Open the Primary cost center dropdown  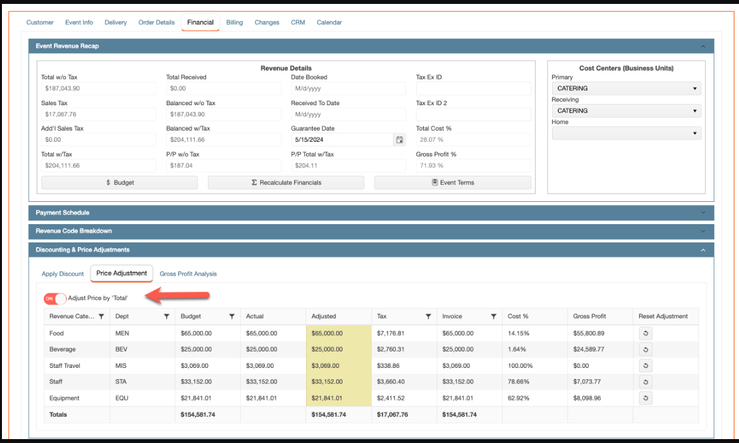pos(626,88)
